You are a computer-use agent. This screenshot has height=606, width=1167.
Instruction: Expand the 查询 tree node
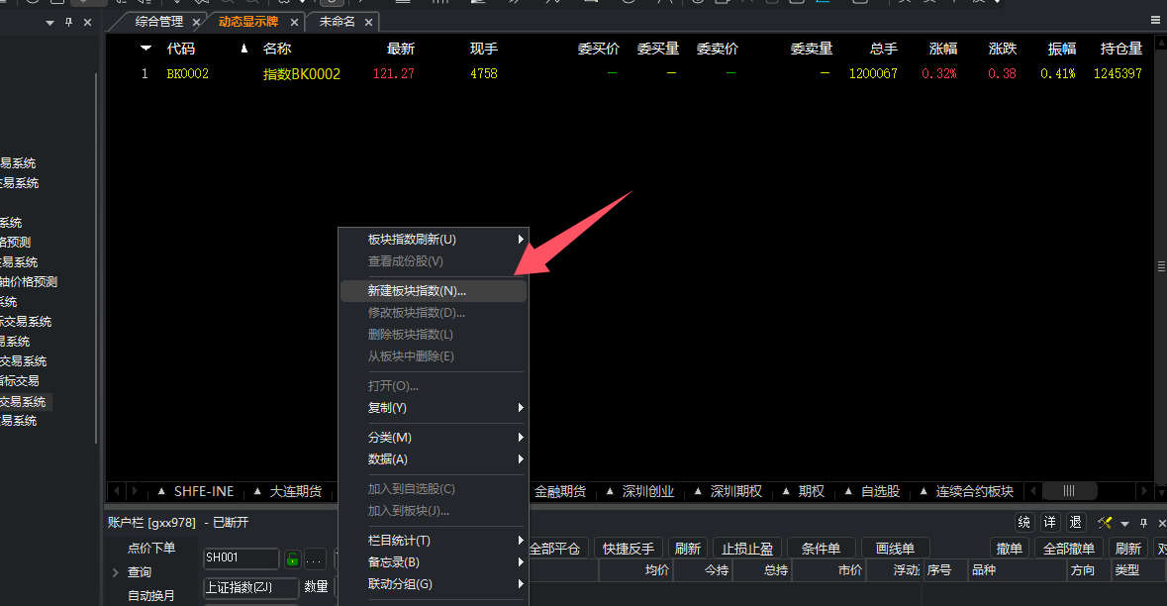[116, 572]
